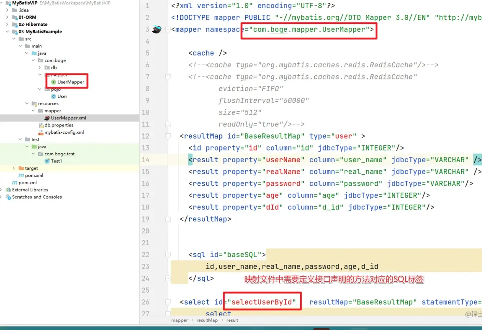Select com.boge package in the tree
The image size is (482, 330).
click(x=55, y=60)
